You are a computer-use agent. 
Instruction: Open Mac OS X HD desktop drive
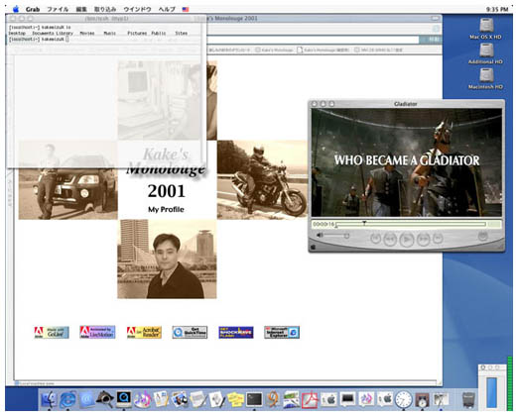pos(485,29)
